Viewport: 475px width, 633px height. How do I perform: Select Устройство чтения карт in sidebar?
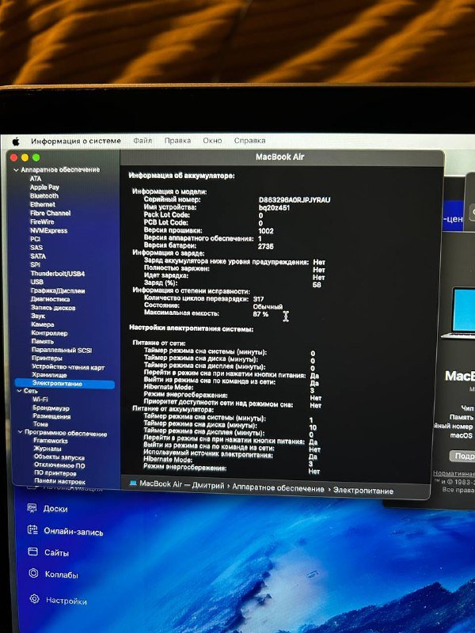pos(68,367)
